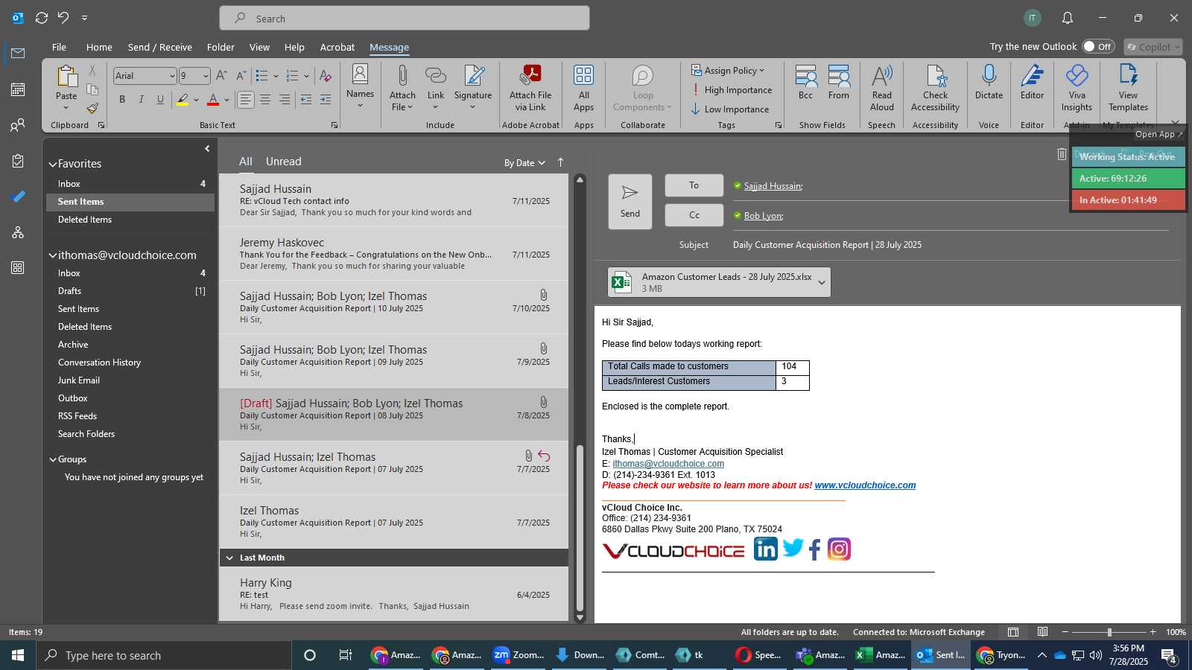
Task: Open the File menu
Action: tap(59, 47)
